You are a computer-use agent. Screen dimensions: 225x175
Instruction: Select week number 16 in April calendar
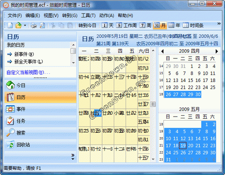point(161,80)
